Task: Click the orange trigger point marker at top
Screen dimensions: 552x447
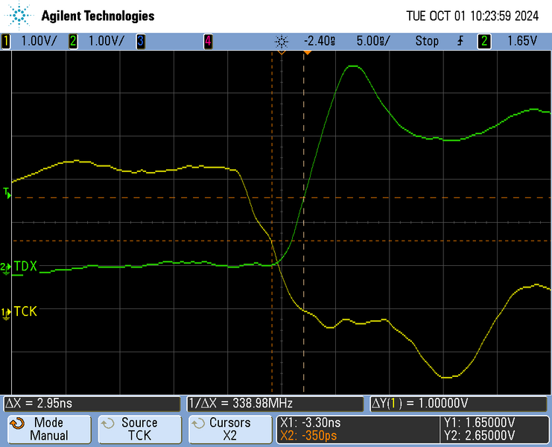Action: (x=308, y=52)
